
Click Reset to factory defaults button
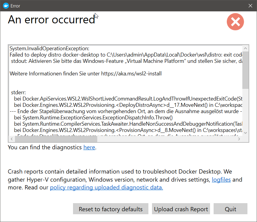(x=111, y=209)
